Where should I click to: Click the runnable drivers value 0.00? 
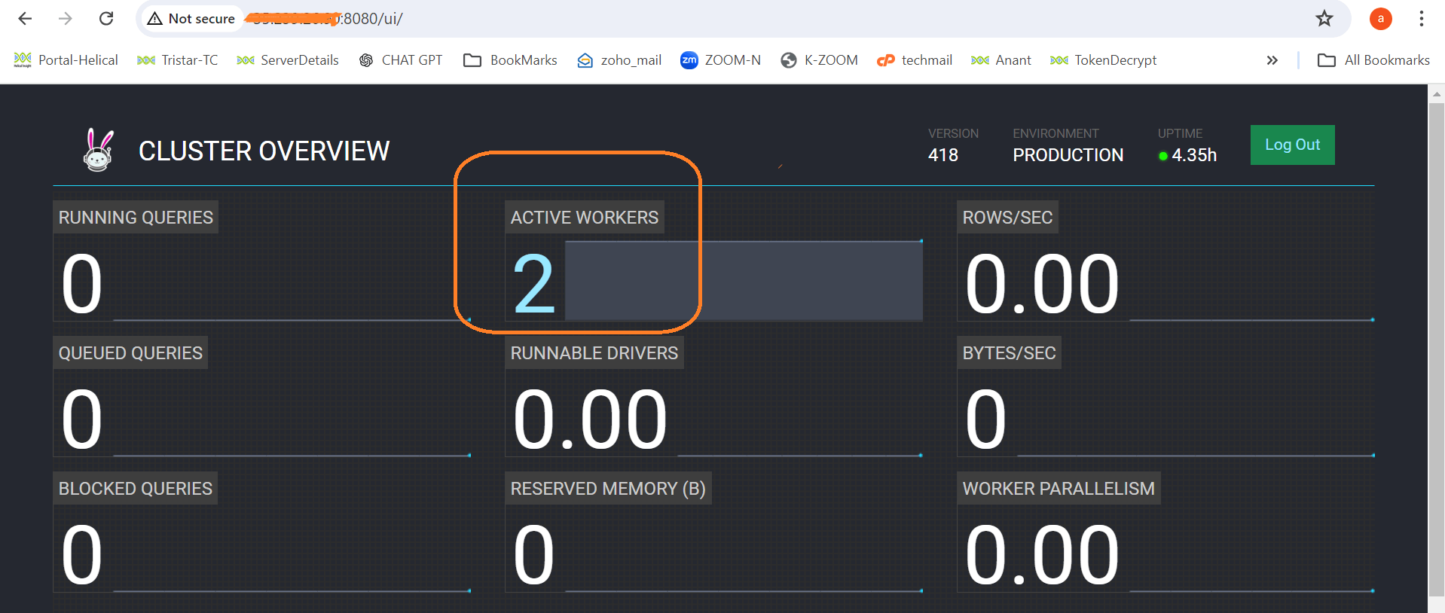(x=590, y=420)
